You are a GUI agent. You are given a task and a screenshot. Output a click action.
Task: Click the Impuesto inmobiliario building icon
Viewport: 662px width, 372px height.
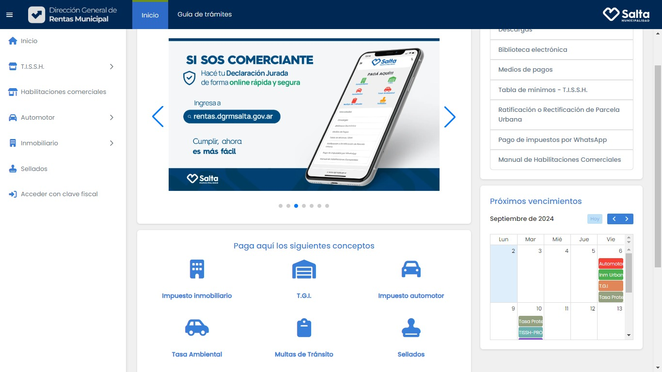pyautogui.click(x=197, y=269)
